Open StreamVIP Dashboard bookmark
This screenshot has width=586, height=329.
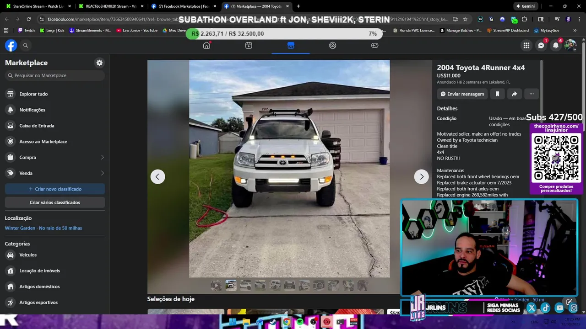(508, 30)
